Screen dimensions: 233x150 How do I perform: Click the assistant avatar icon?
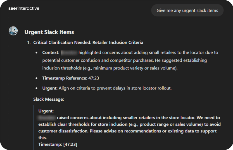pos(13,31)
